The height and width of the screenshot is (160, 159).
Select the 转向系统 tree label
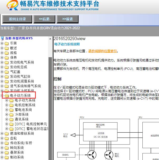(x=17, y=148)
